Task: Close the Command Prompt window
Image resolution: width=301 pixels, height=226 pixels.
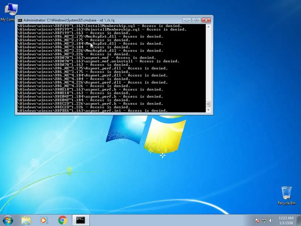Action: coord(206,20)
